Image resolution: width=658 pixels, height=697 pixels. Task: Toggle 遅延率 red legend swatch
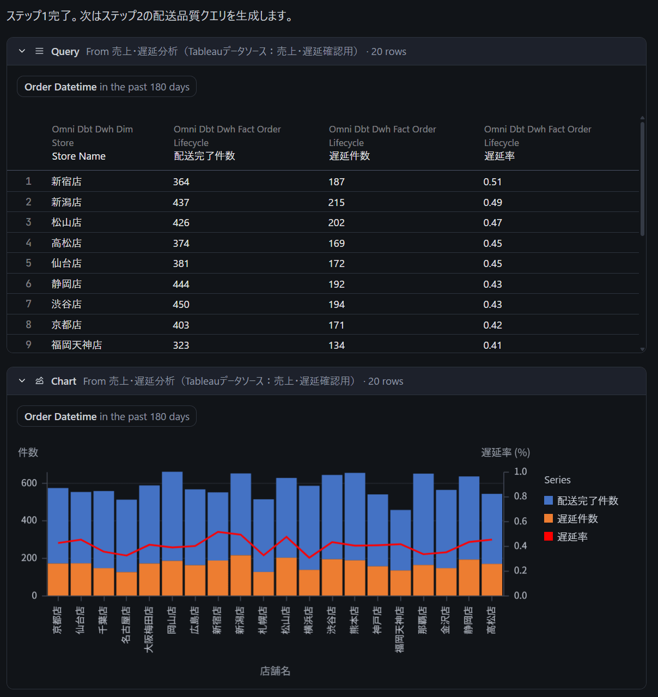(549, 537)
